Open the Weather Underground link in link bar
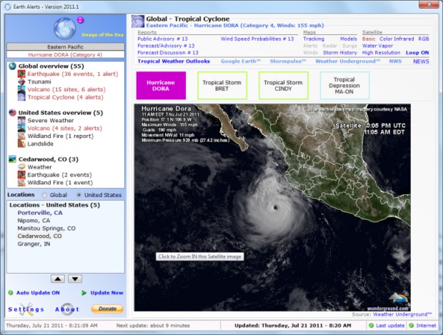Viewport: 443px width, 335px height. (348, 61)
